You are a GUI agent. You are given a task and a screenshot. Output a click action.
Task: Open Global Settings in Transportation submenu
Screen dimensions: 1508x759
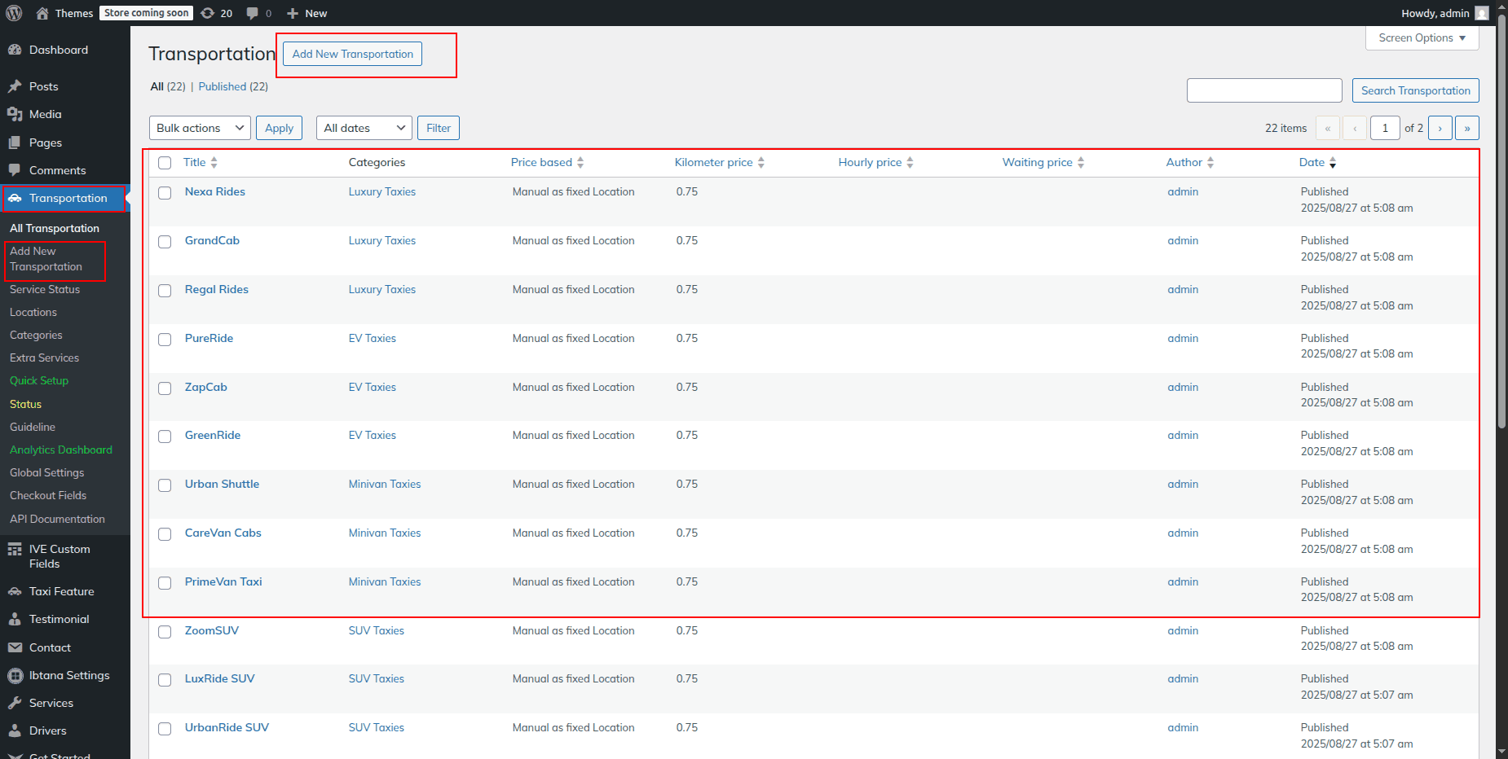(x=46, y=472)
